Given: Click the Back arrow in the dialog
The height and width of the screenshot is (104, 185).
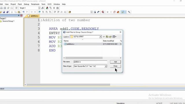Looking at the screenshot, I should point(104,37).
